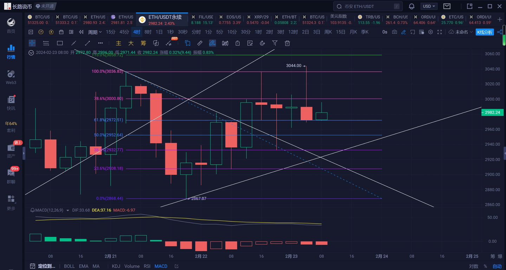Click the magnet snap icon
Image resolution: width=506 pixels, height=270 pixels.
pos(262,43)
